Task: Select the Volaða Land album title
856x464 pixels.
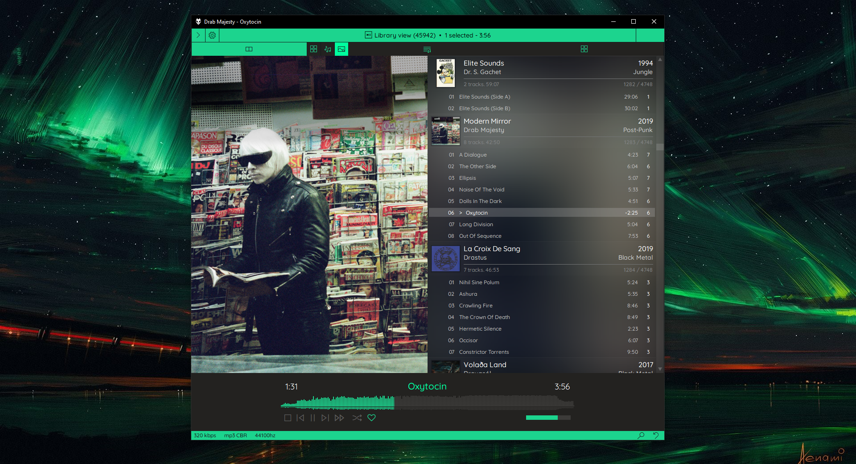Action: (485, 365)
